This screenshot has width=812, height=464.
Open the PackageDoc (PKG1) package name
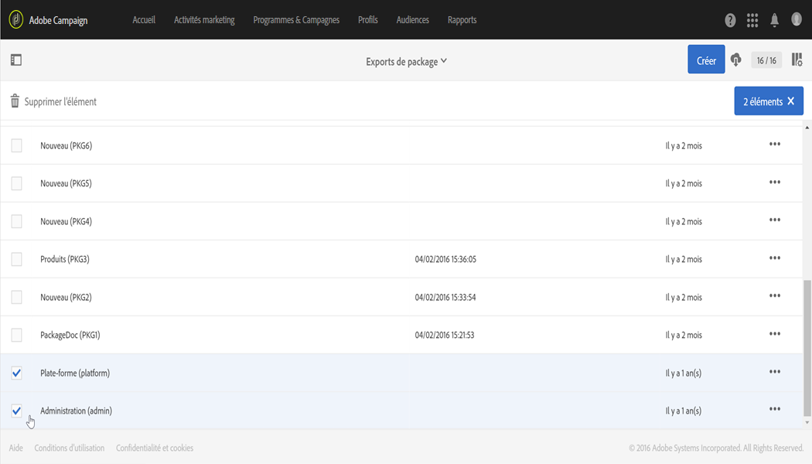coord(70,335)
